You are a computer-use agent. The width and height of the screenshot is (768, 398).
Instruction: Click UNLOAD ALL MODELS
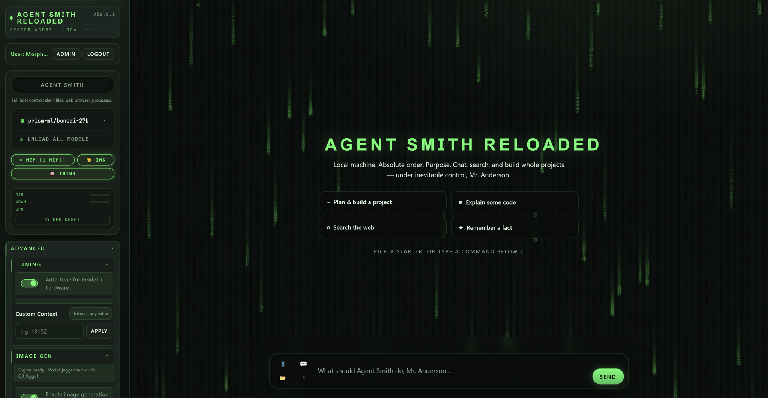63,139
